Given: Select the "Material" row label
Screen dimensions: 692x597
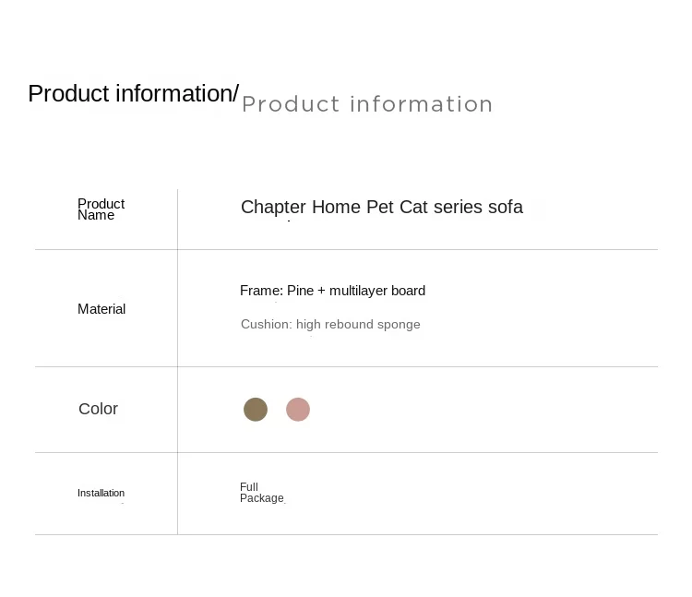Looking at the screenshot, I should pos(101,309).
